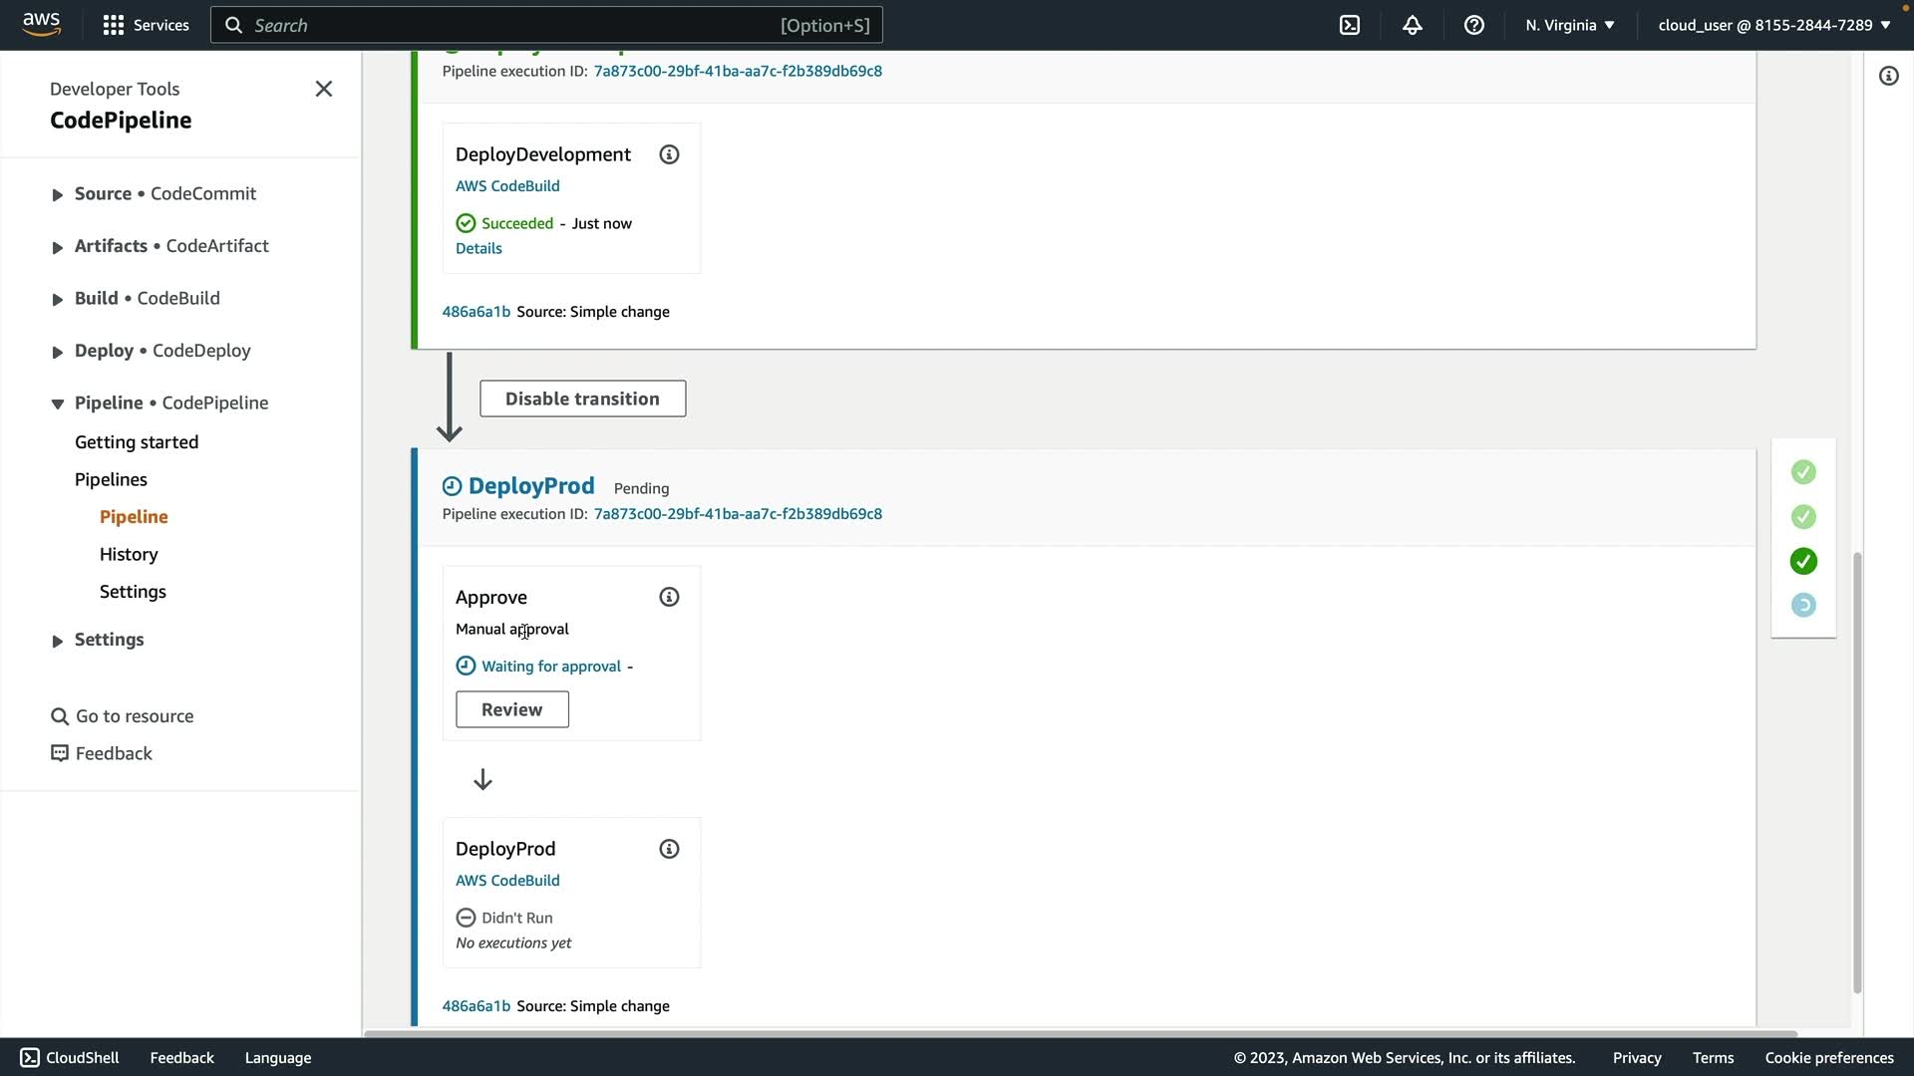This screenshot has height=1076, width=1914.
Task: Expand the Build CodeBuild section
Action: tap(57, 299)
